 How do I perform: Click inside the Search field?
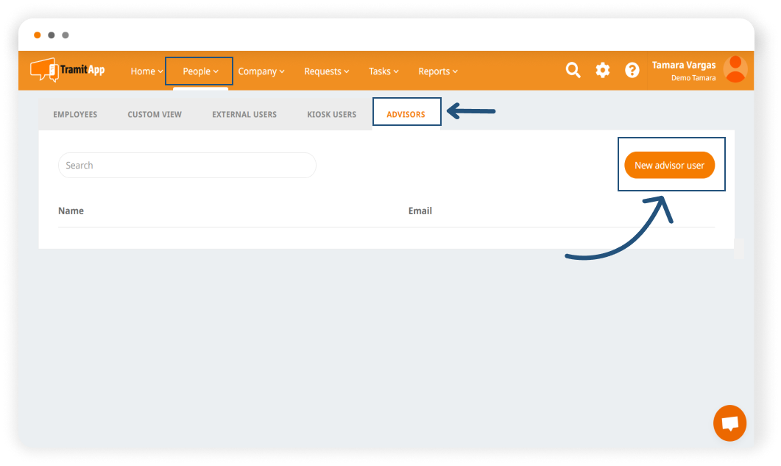[187, 166]
